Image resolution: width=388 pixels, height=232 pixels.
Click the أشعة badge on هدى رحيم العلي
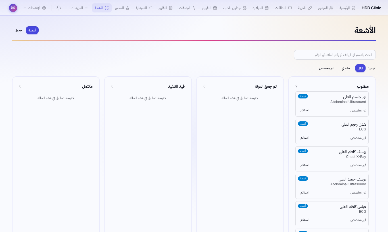[x=303, y=124]
